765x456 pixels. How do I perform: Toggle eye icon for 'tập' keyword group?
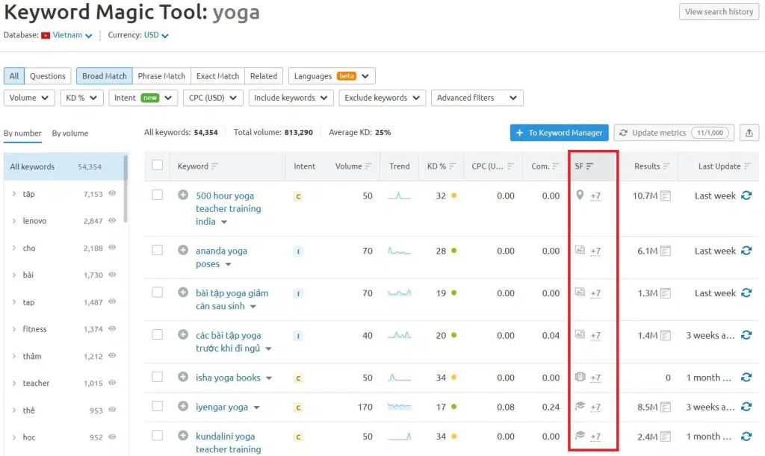[112, 193]
